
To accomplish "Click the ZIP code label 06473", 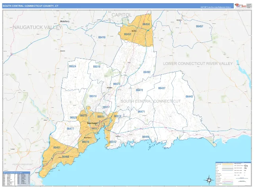I will point(117,84).
